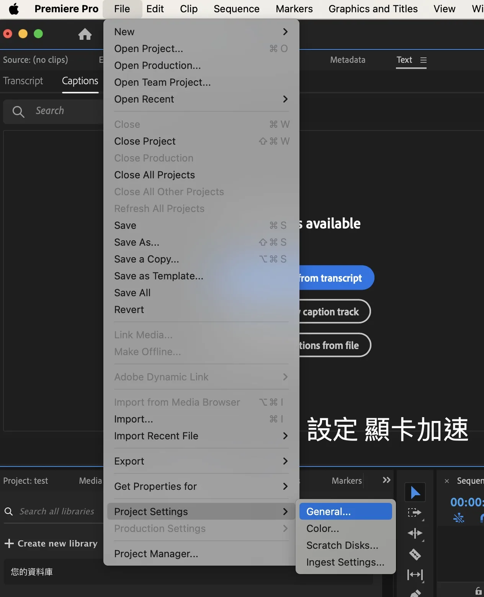
Task: Select the Selection tool arrow
Action: (x=415, y=493)
